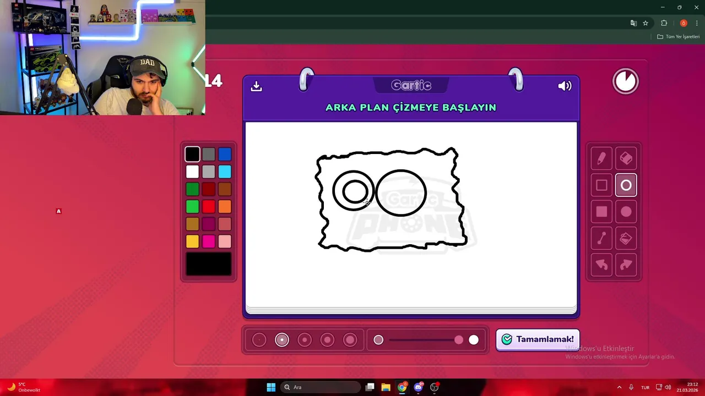Pick the dark magenta color swatch
The height and width of the screenshot is (396, 705).
click(208, 224)
